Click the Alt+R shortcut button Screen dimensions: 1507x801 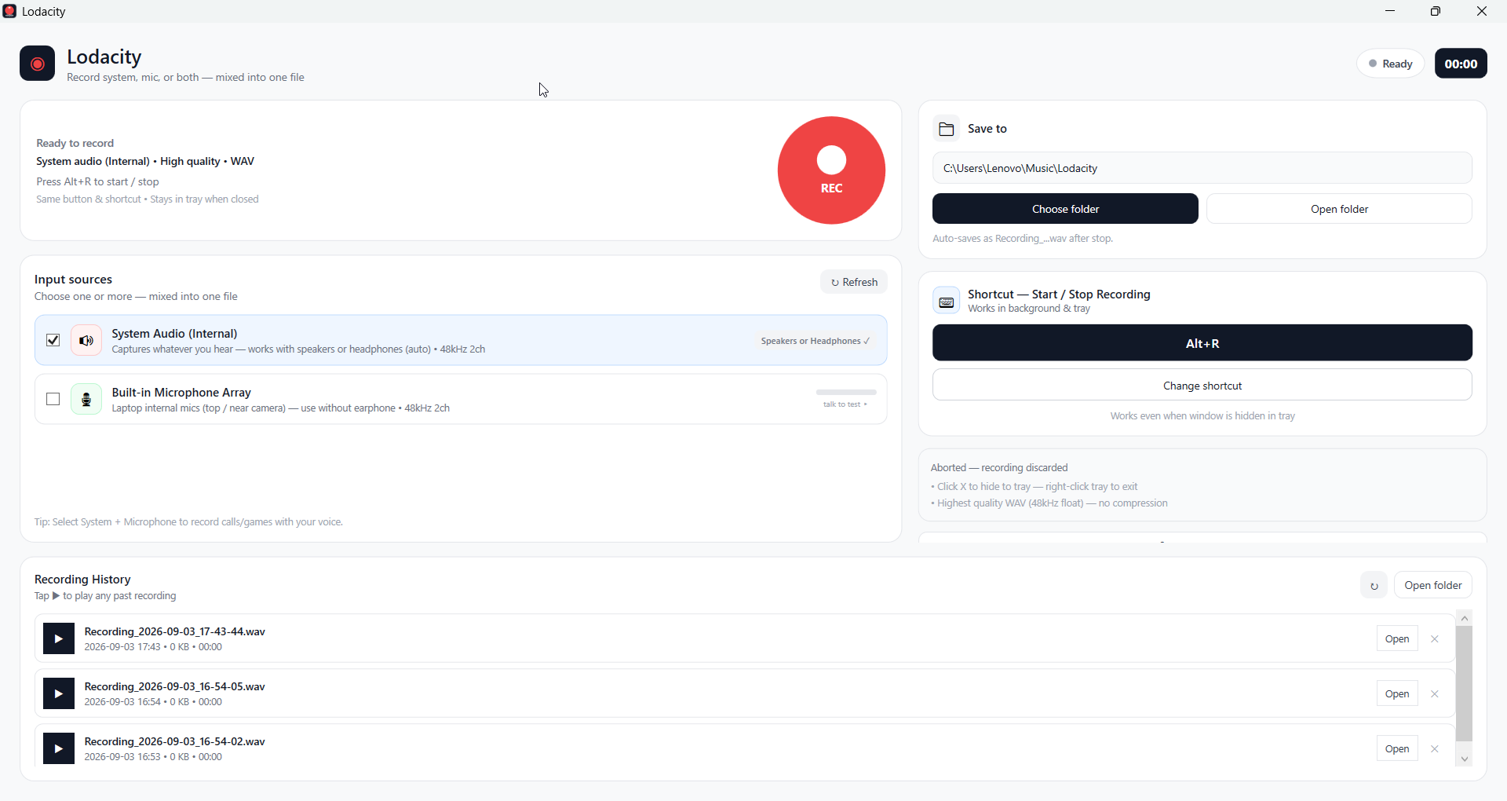(1202, 343)
